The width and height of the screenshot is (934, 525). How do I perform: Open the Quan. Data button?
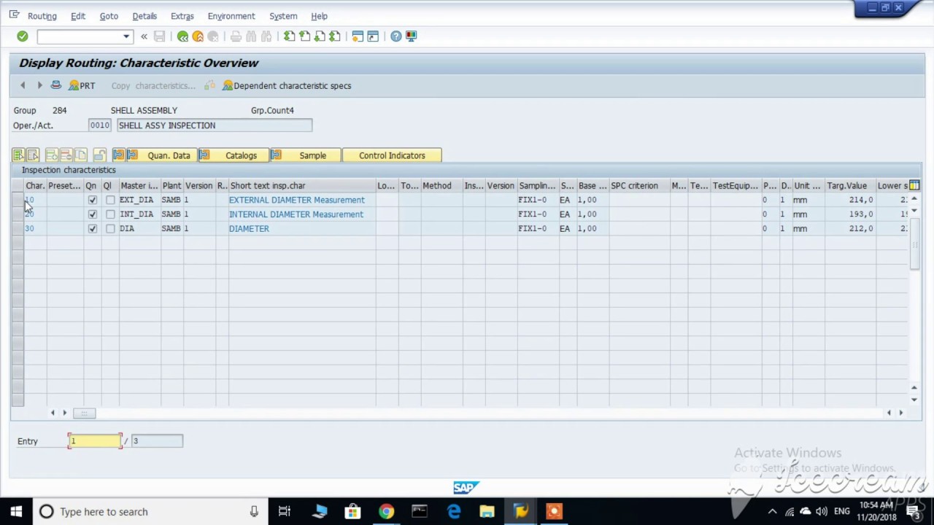click(161, 155)
